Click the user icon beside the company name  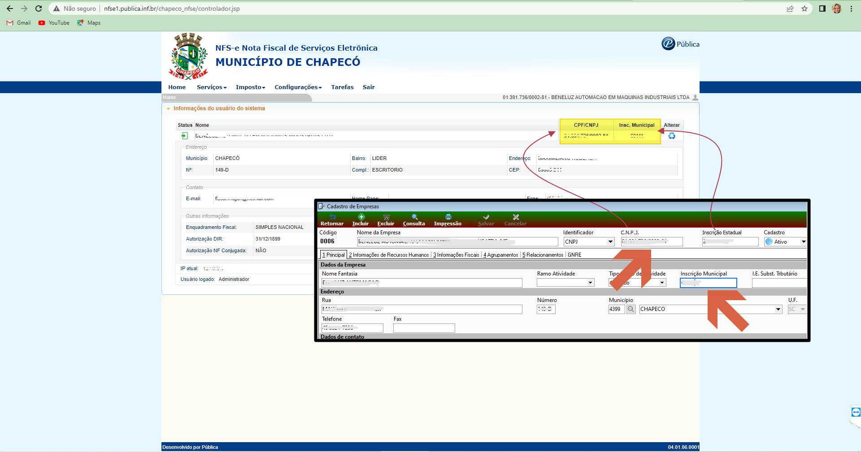click(x=695, y=97)
